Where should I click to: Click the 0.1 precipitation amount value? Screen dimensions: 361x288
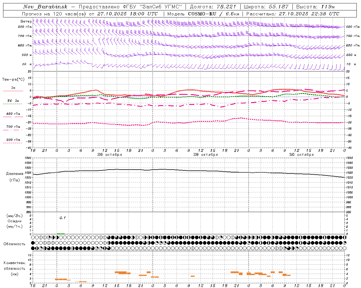pos(63,218)
